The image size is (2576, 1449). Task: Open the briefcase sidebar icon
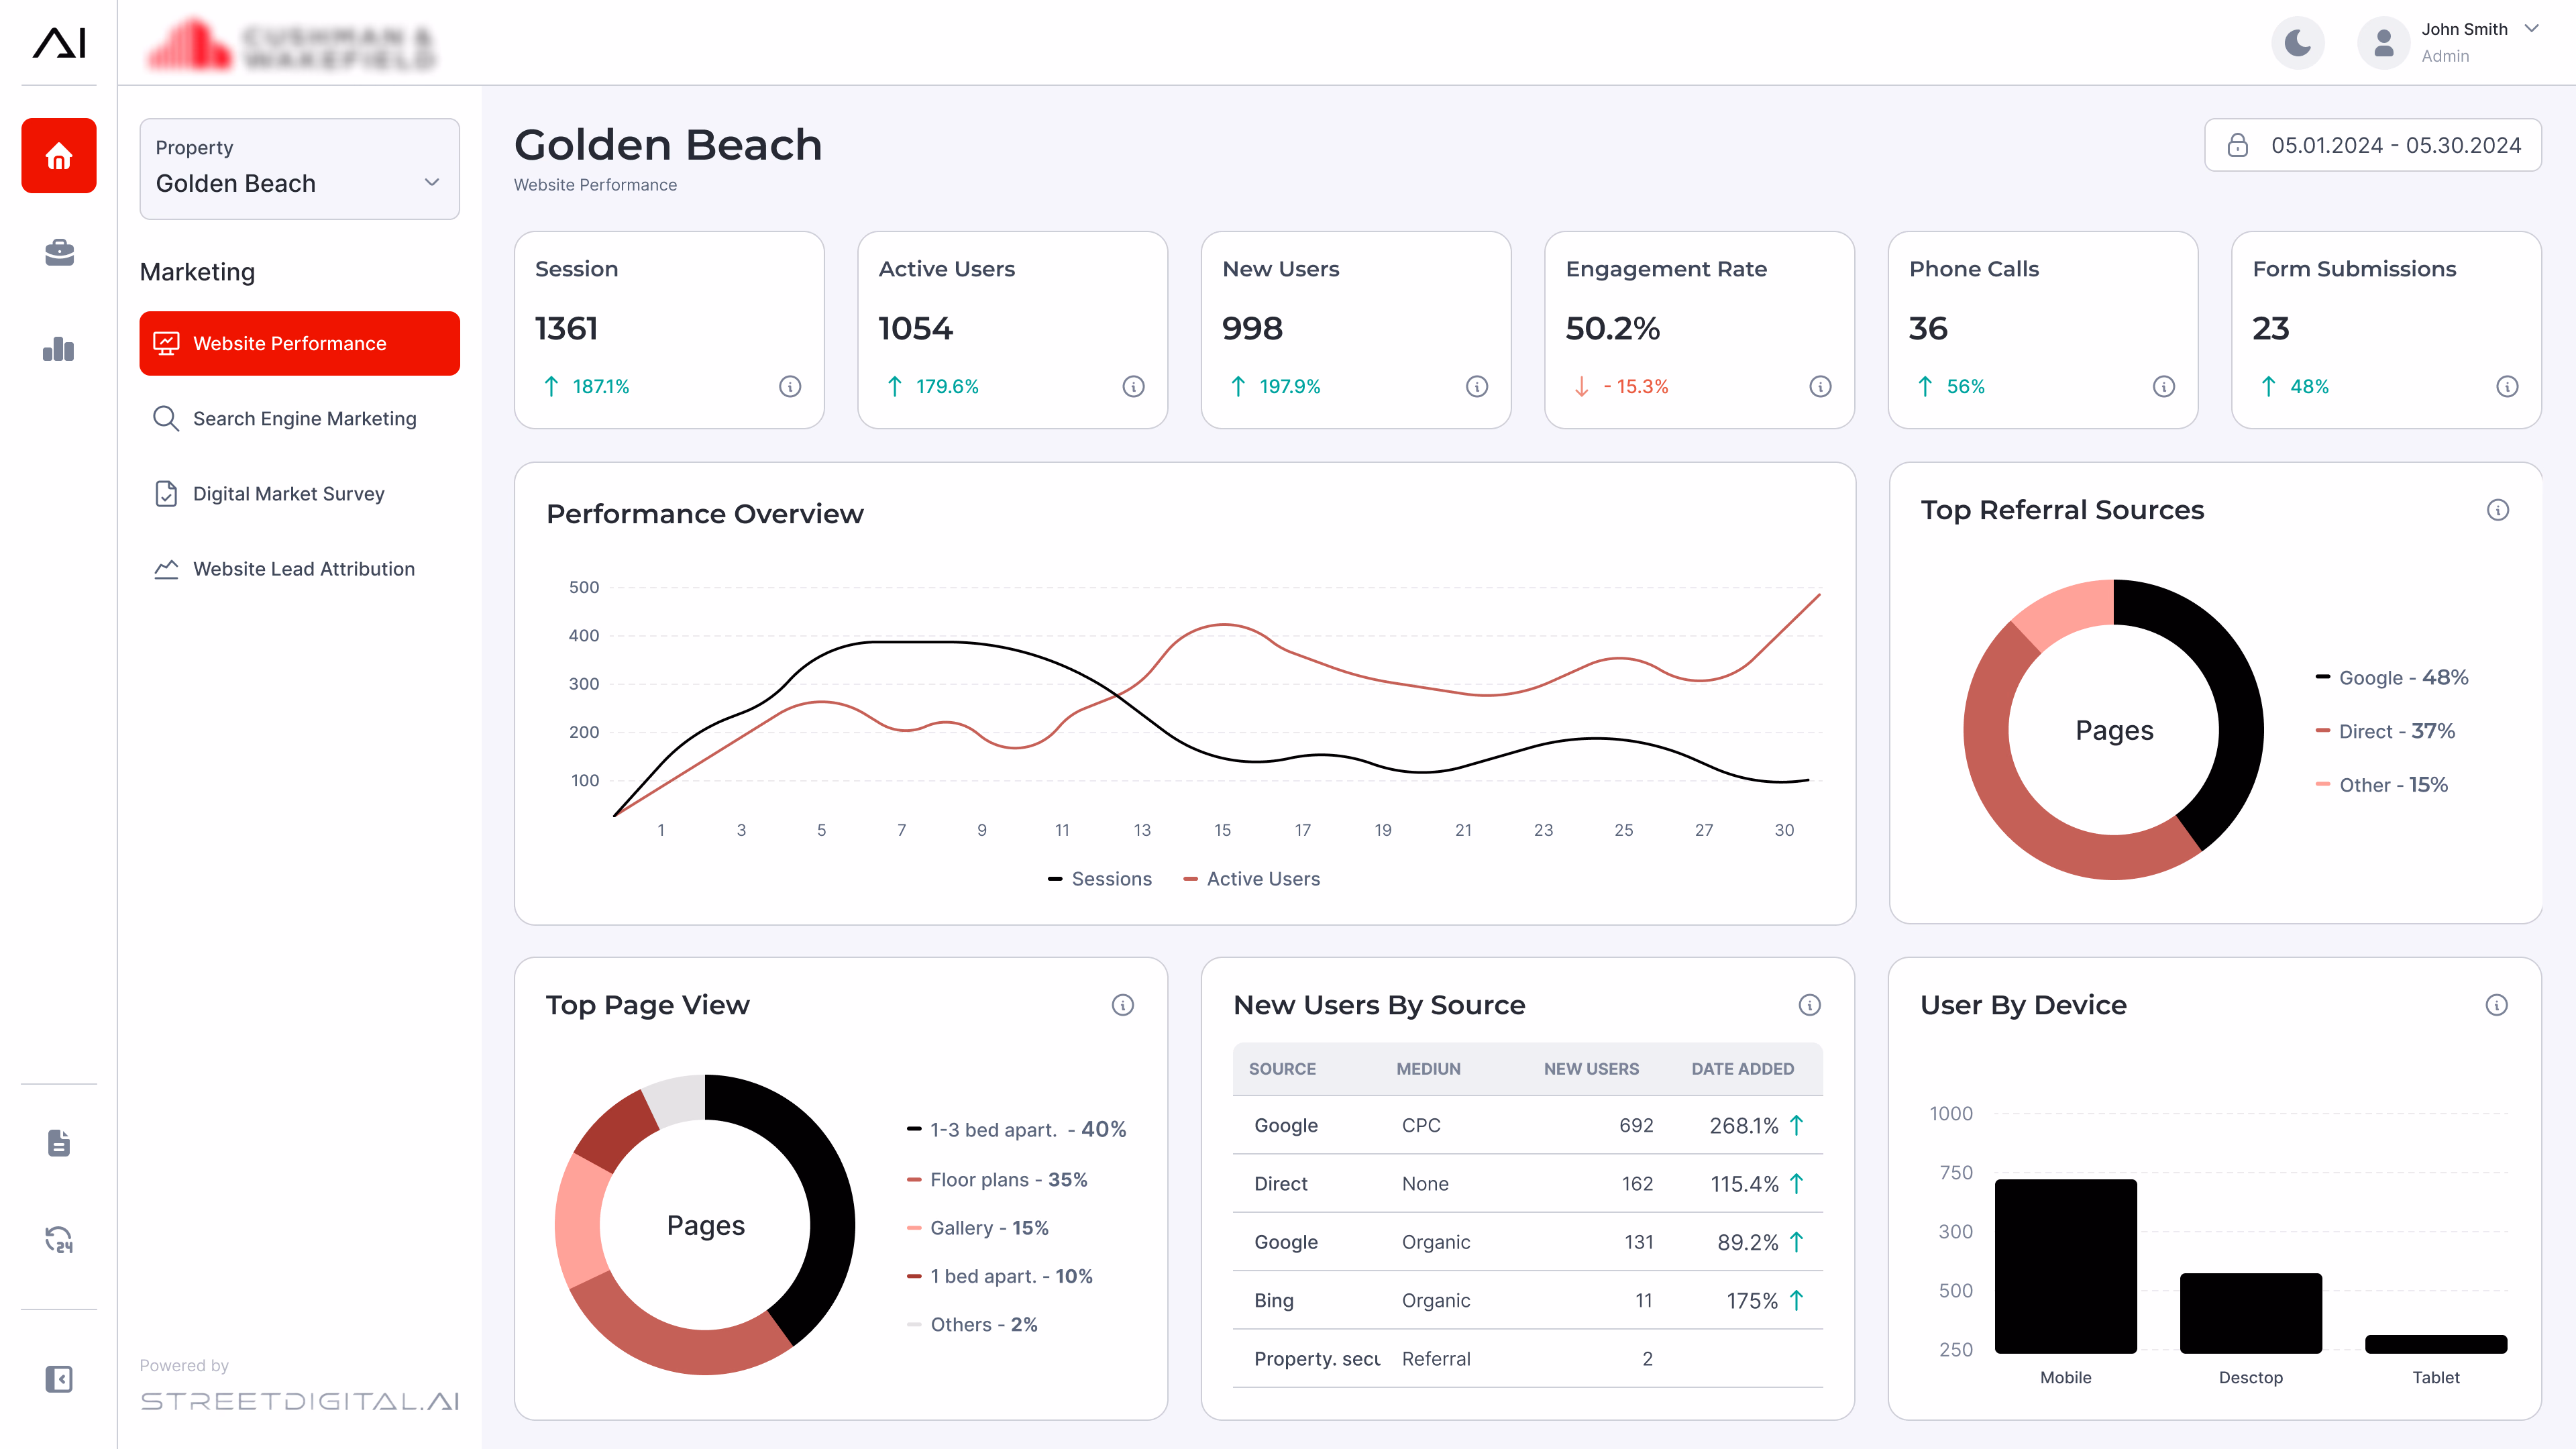[59, 253]
